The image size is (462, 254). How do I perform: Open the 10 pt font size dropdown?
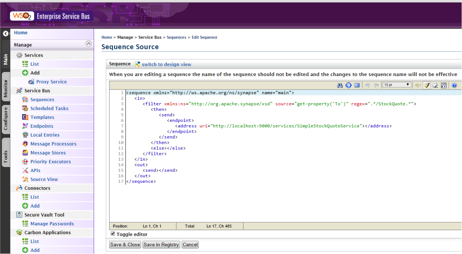pos(397,85)
